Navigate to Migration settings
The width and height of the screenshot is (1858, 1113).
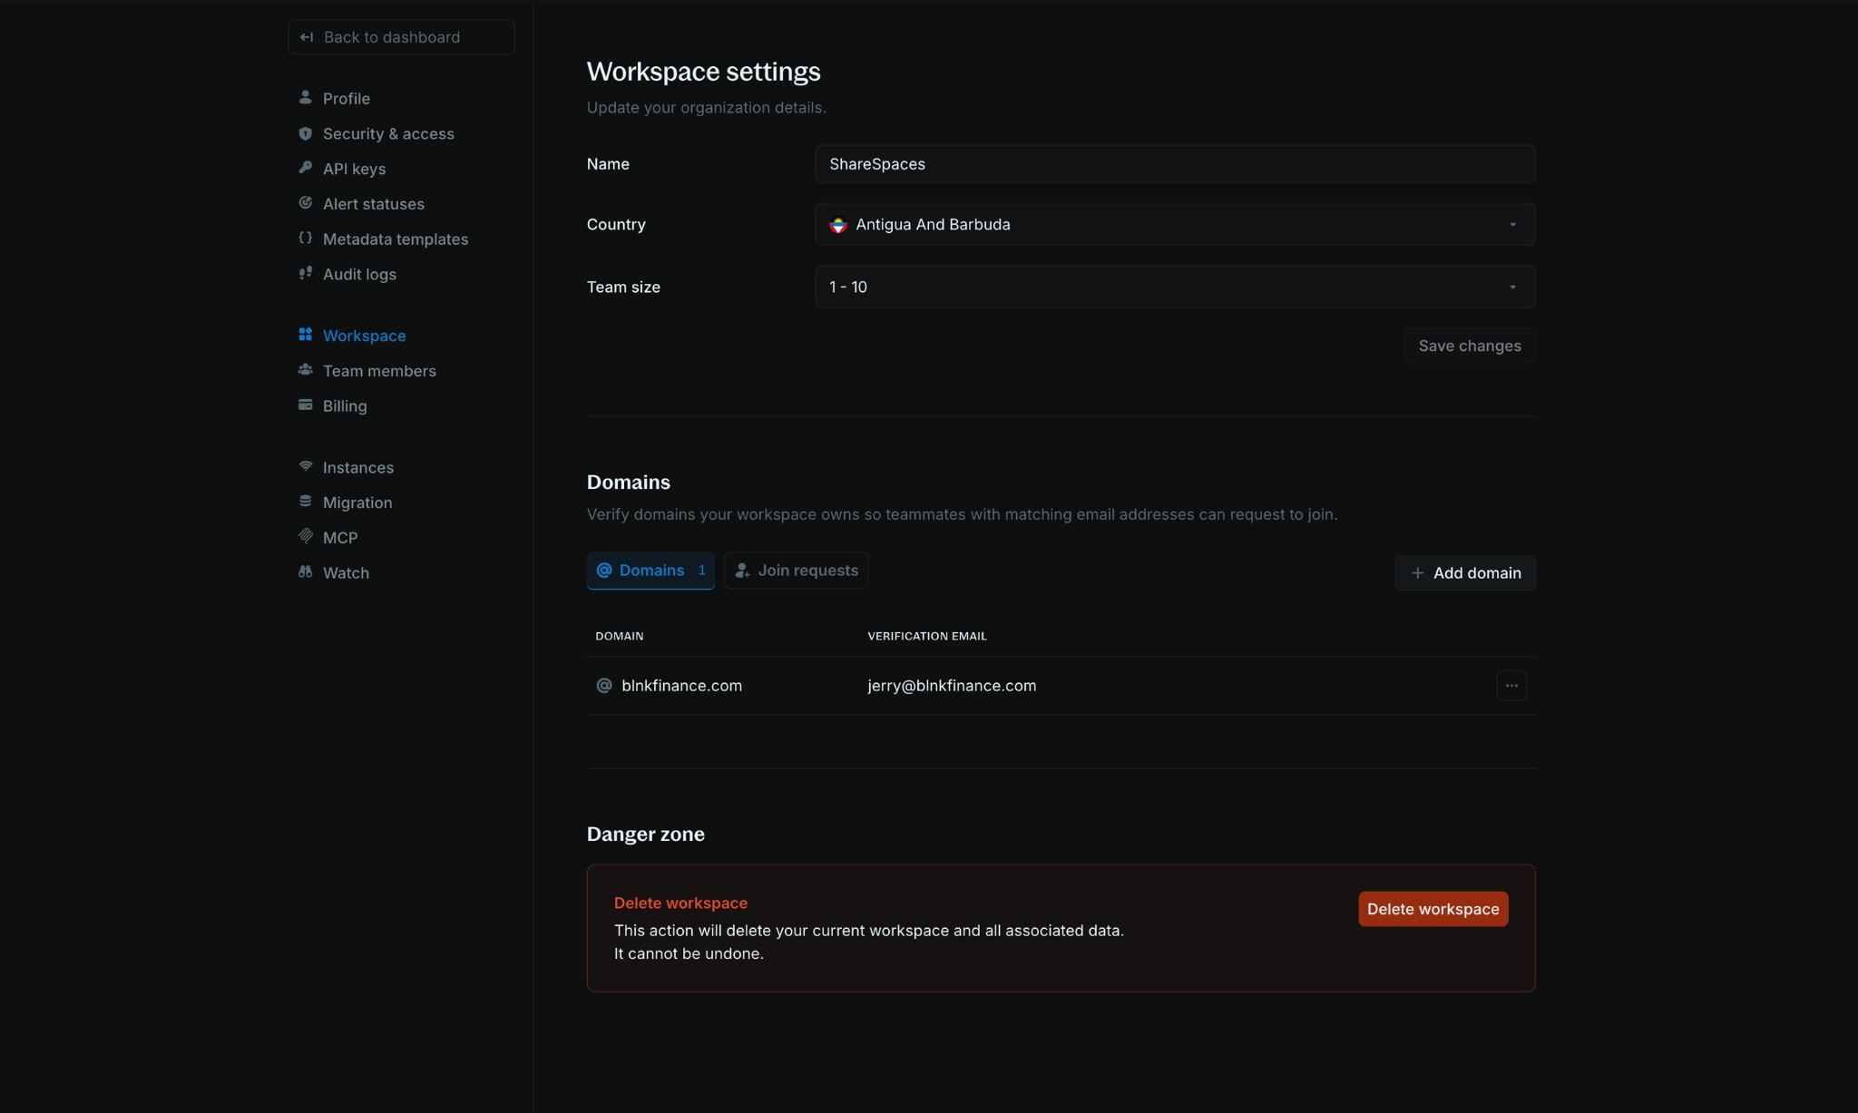[357, 503]
